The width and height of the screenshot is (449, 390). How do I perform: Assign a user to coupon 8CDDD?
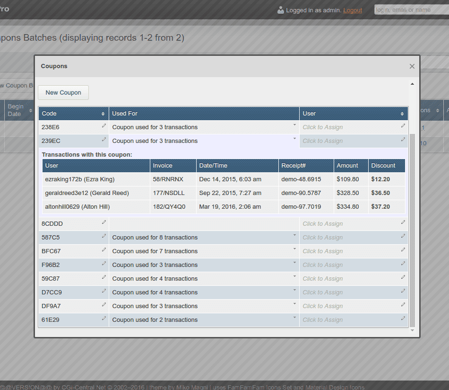323,224
